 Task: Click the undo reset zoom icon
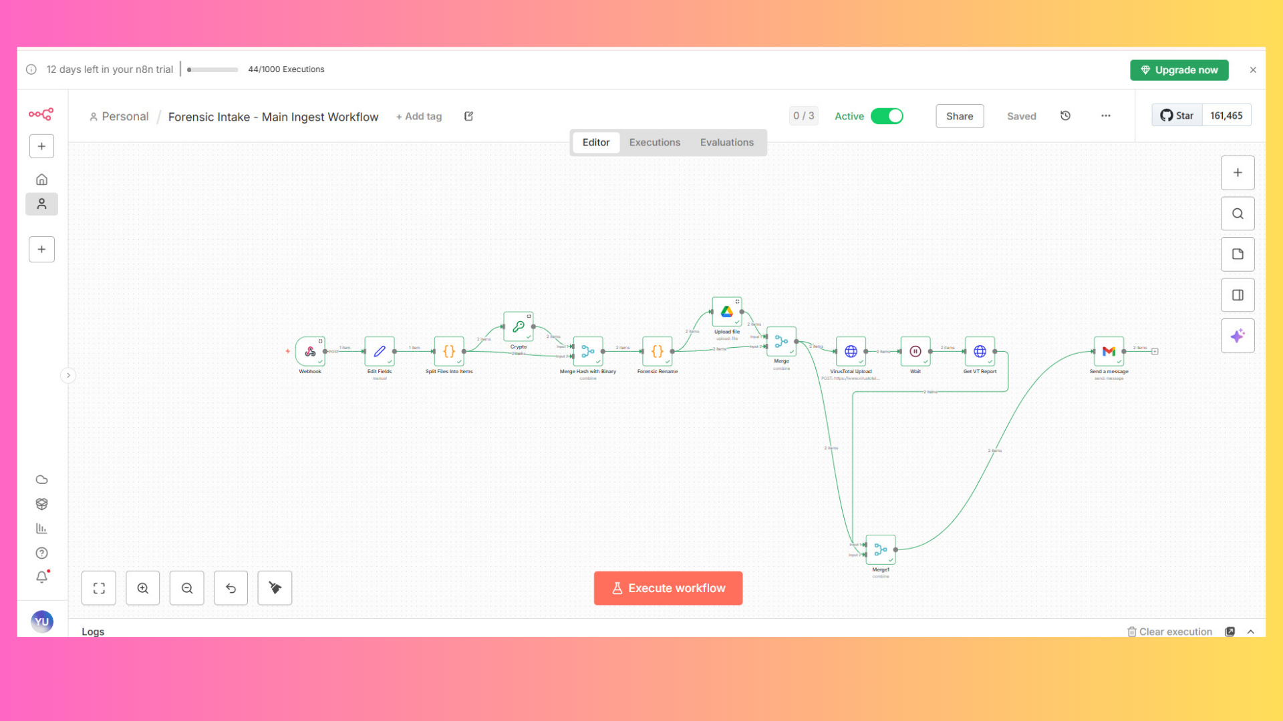[x=231, y=588]
